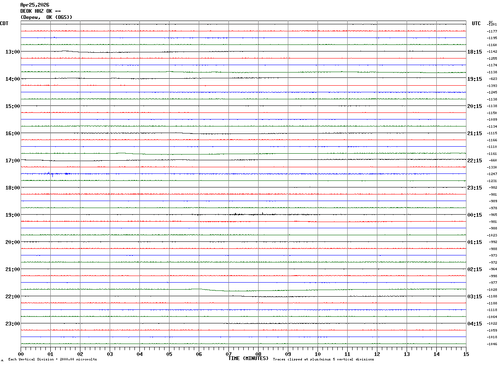This screenshot has width=499, height=365.
Task: Click the DC offset value -1089
Action: (492, 120)
